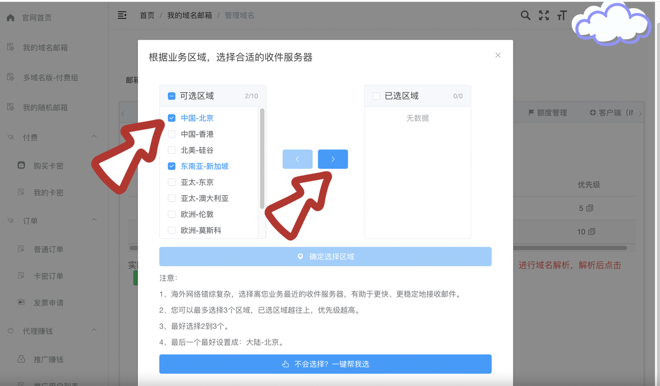Open 多域名版-付费组 in the sidebar

coord(51,77)
